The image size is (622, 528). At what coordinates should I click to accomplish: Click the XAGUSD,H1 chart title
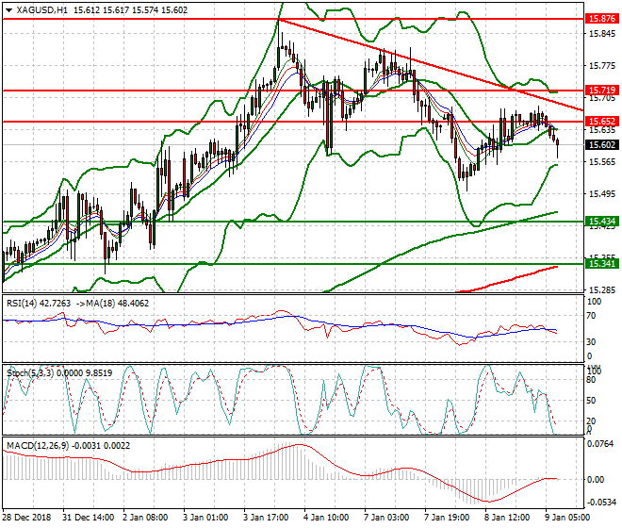[42, 10]
